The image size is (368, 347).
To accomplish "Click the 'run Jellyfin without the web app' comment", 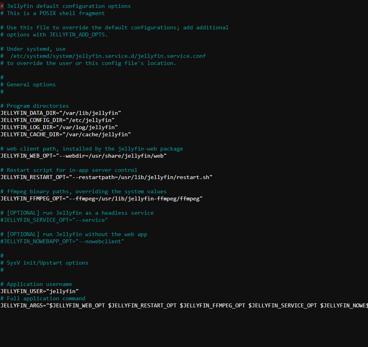I will pyautogui.click(x=74, y=234).
